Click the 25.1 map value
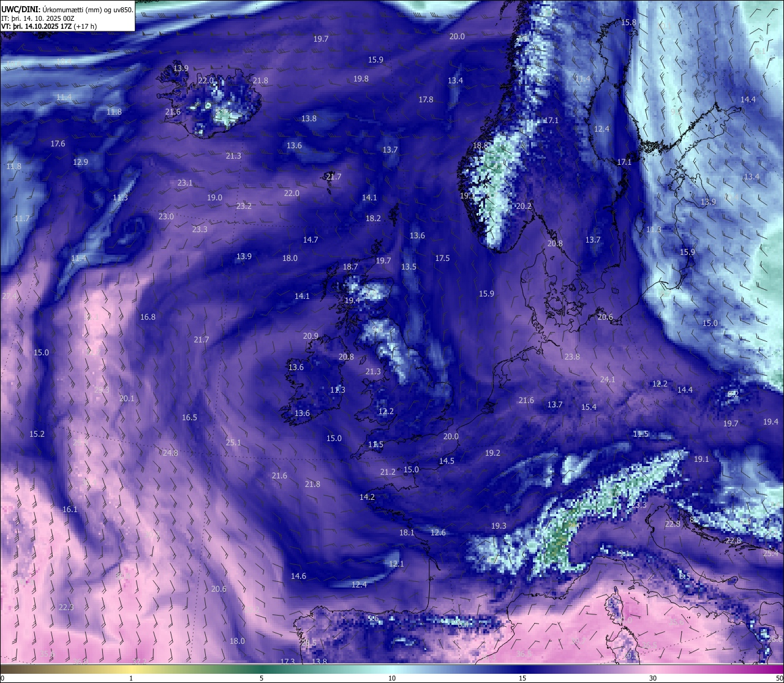Screen dimensions: 784x683 point(233,443)
